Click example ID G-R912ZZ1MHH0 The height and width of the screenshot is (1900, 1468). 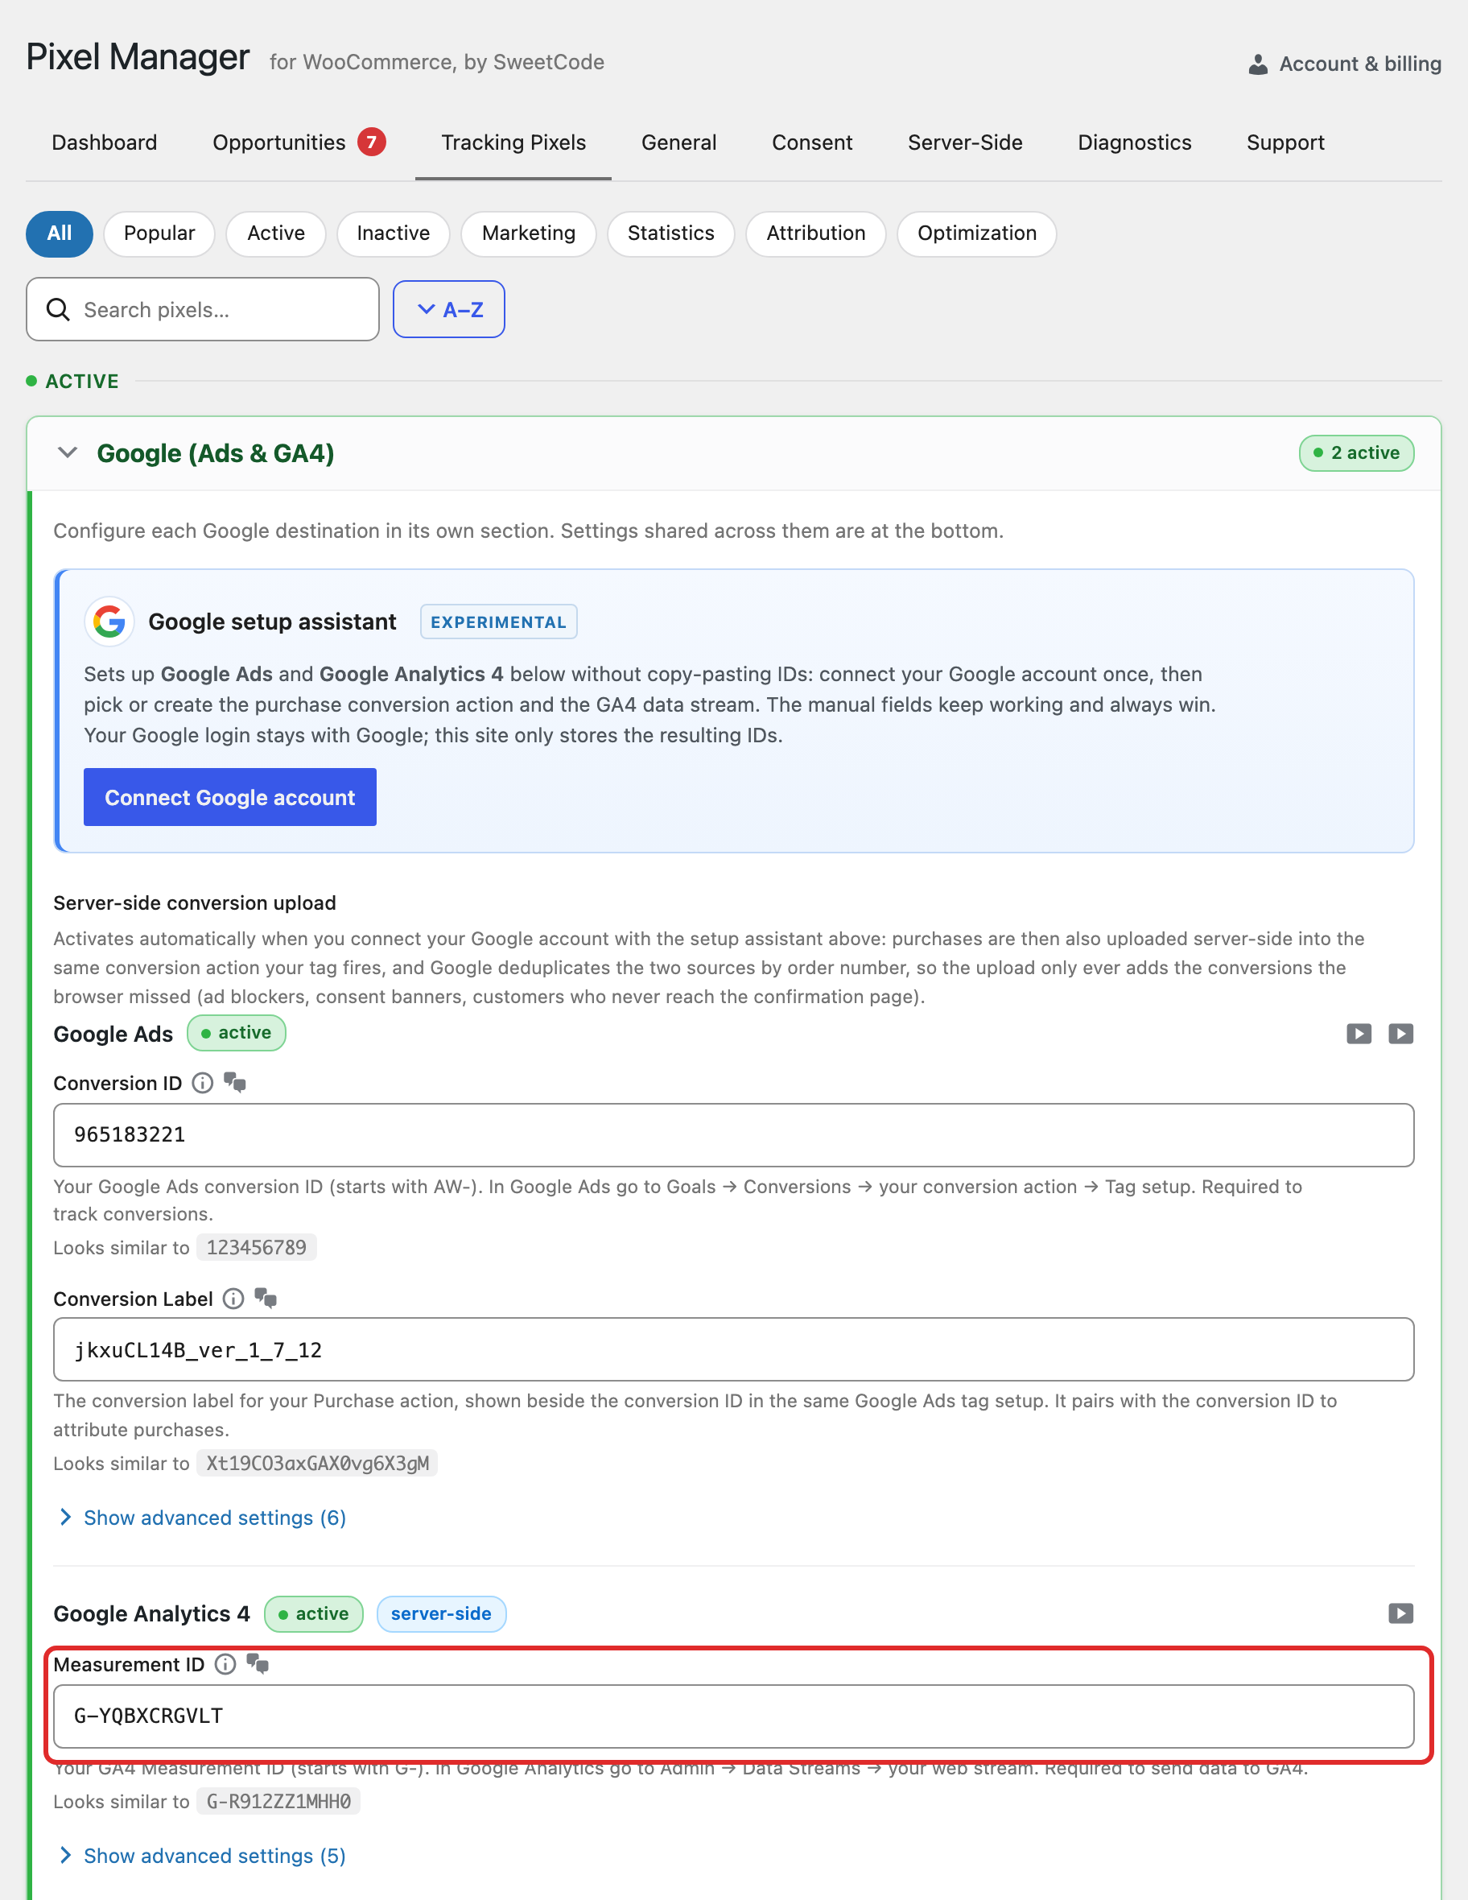(x=278, y=1801)
